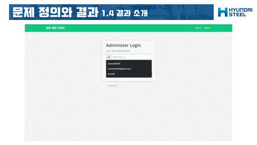
Task: Click the 결로 예방 리포트 brand title
Action: tap(55, 28)
